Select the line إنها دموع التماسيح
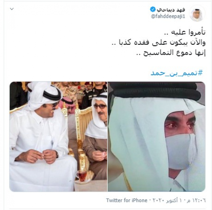 [171, 53]
